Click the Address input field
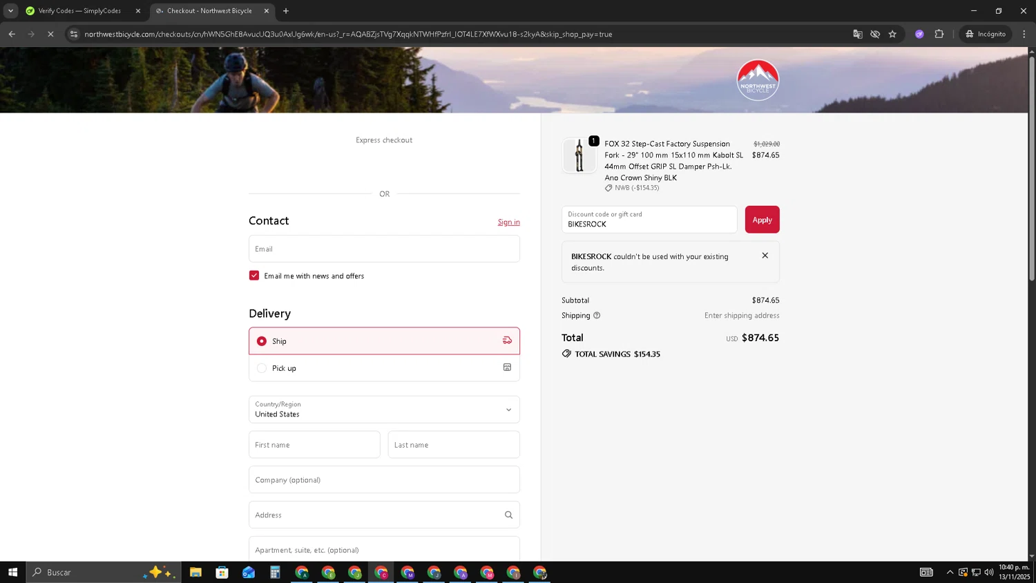 point(384,515)
